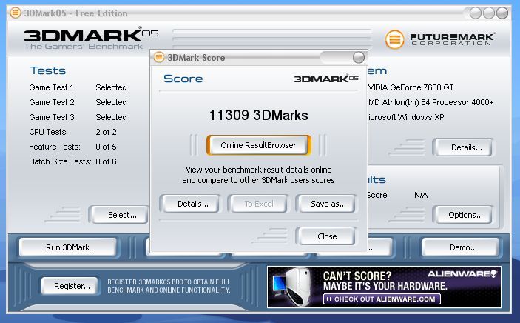Screen dimensions: 520x323
Task: Click the 'Windows XP' operating system text
Action: (420, 117)
